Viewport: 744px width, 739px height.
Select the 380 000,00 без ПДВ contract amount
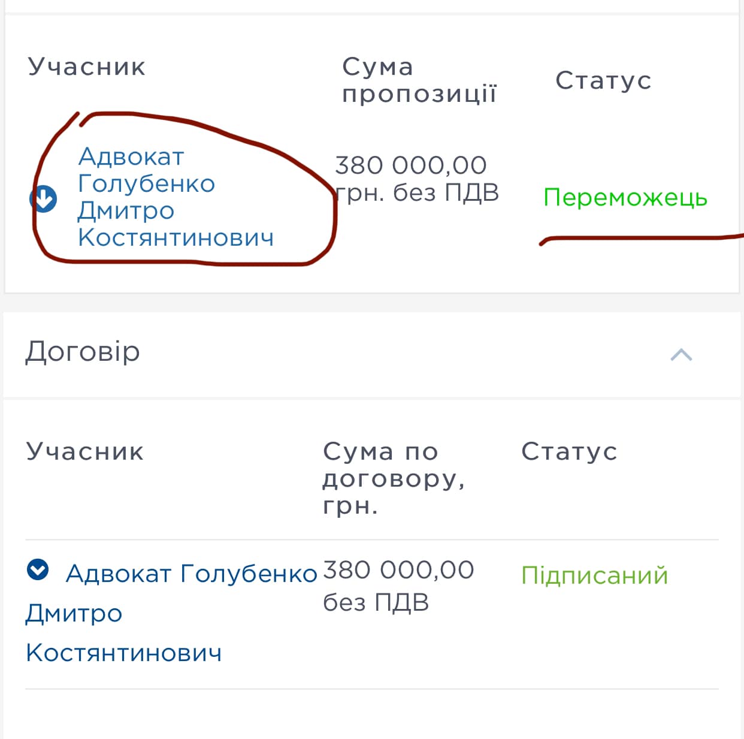pos(398,586)
